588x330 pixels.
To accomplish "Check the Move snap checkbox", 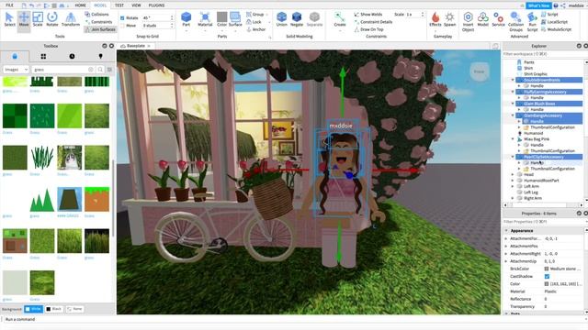I will (x=122, y=26).
